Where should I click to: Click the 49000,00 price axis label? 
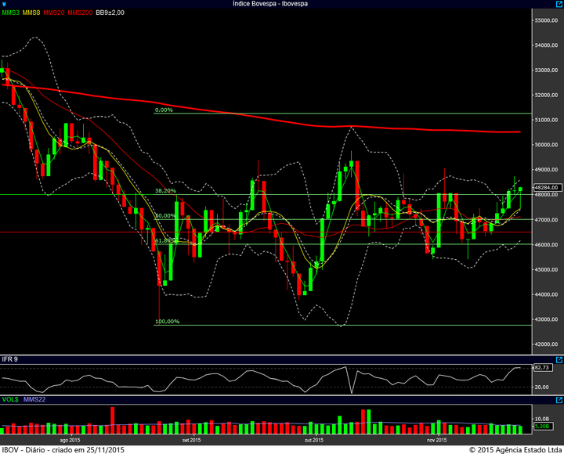coord(547,170)
